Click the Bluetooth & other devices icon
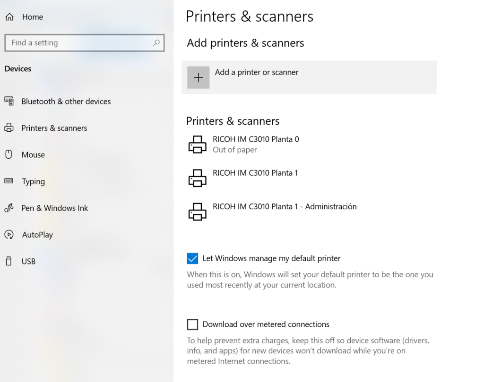Viewport: 484px width, 382px height. tap(9, 101)
